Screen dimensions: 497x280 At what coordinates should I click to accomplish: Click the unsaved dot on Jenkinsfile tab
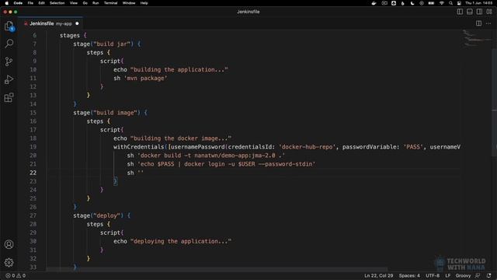[77, 23]
